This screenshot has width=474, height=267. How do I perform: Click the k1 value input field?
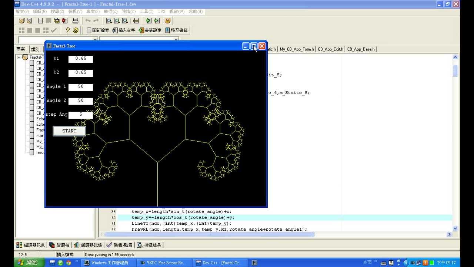81,59
